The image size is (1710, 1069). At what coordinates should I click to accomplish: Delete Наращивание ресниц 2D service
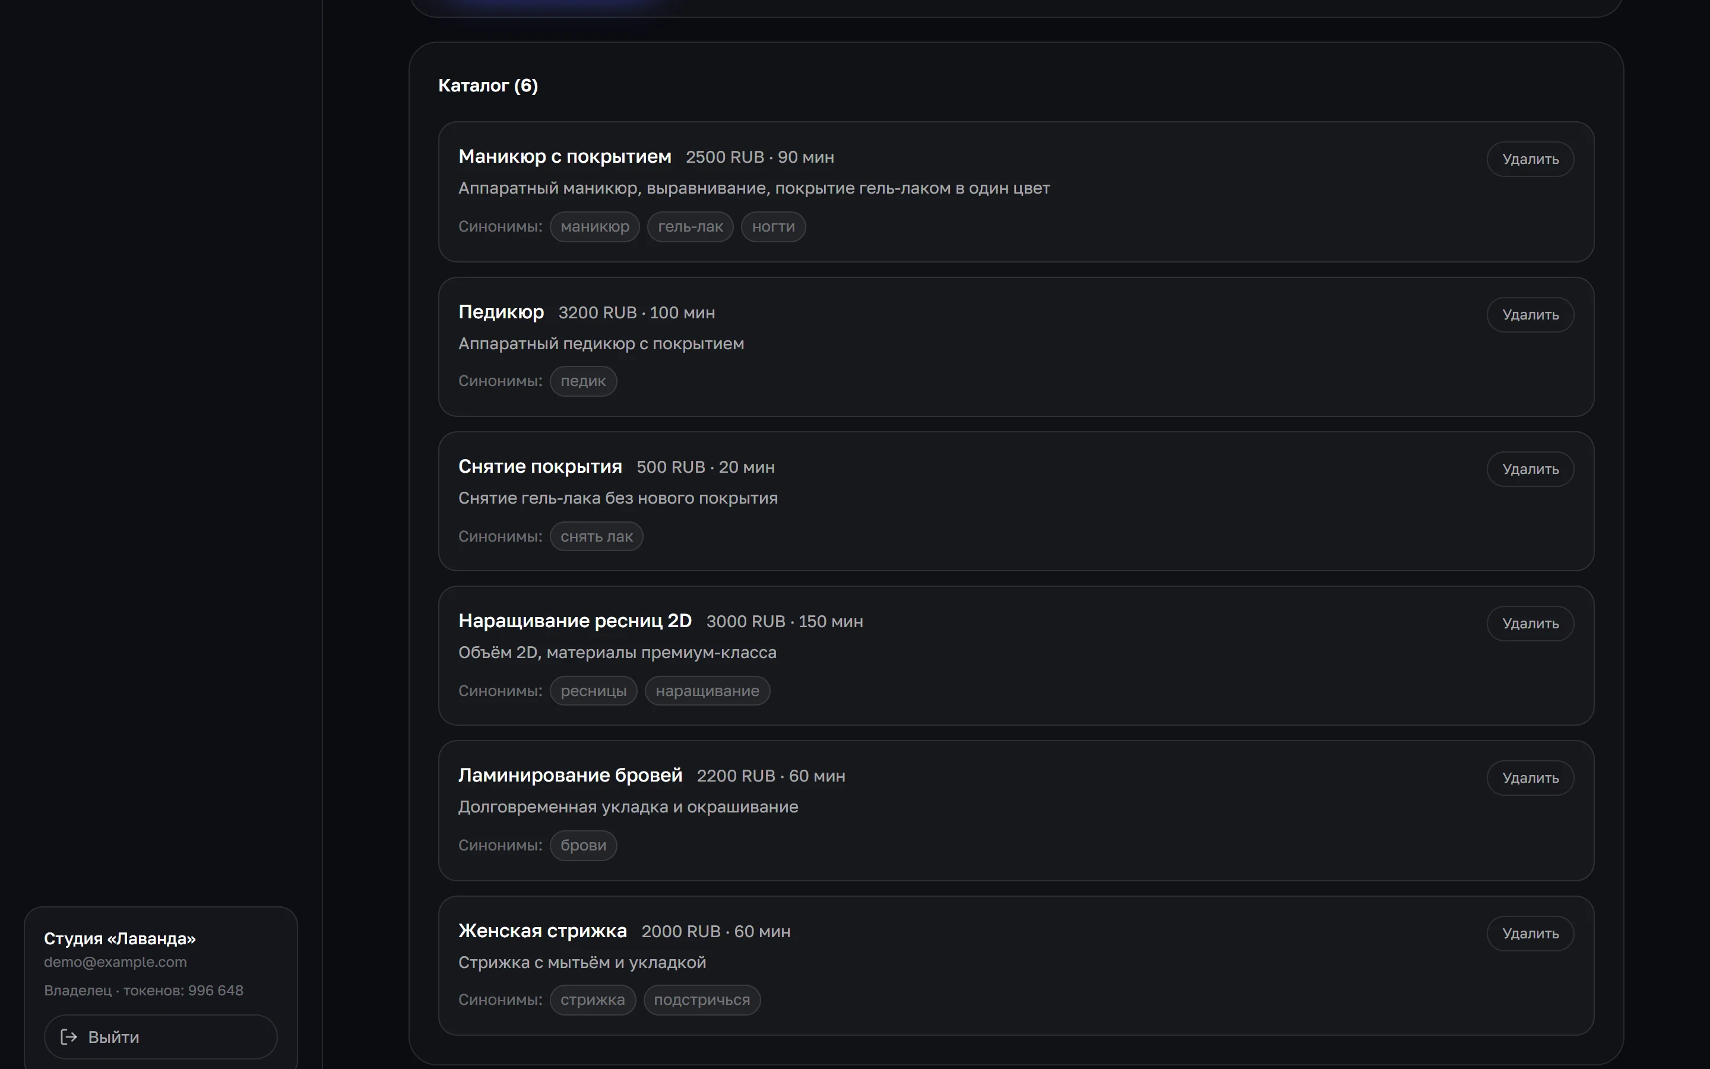(x=1530, y=624)
